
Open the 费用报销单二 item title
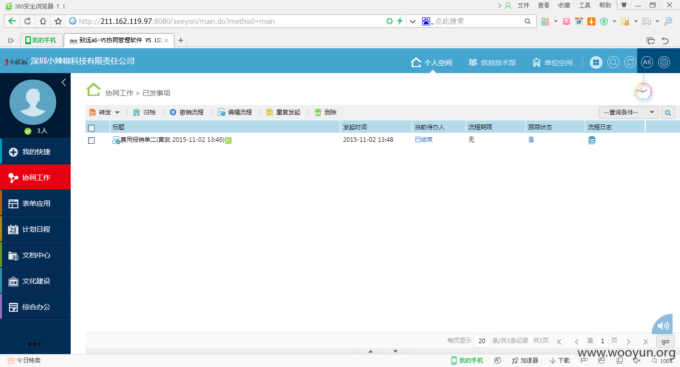click(x=172, y=140)
